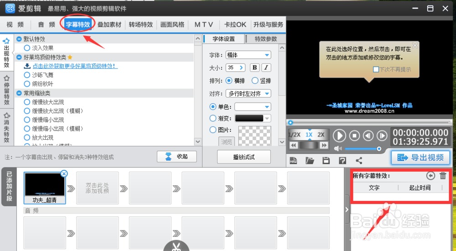This screenshot has width=456, height=251.
Task: Click the share icon
Action: [x=359, y=161]
